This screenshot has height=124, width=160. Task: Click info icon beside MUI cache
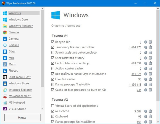click(x=146, y=111)
